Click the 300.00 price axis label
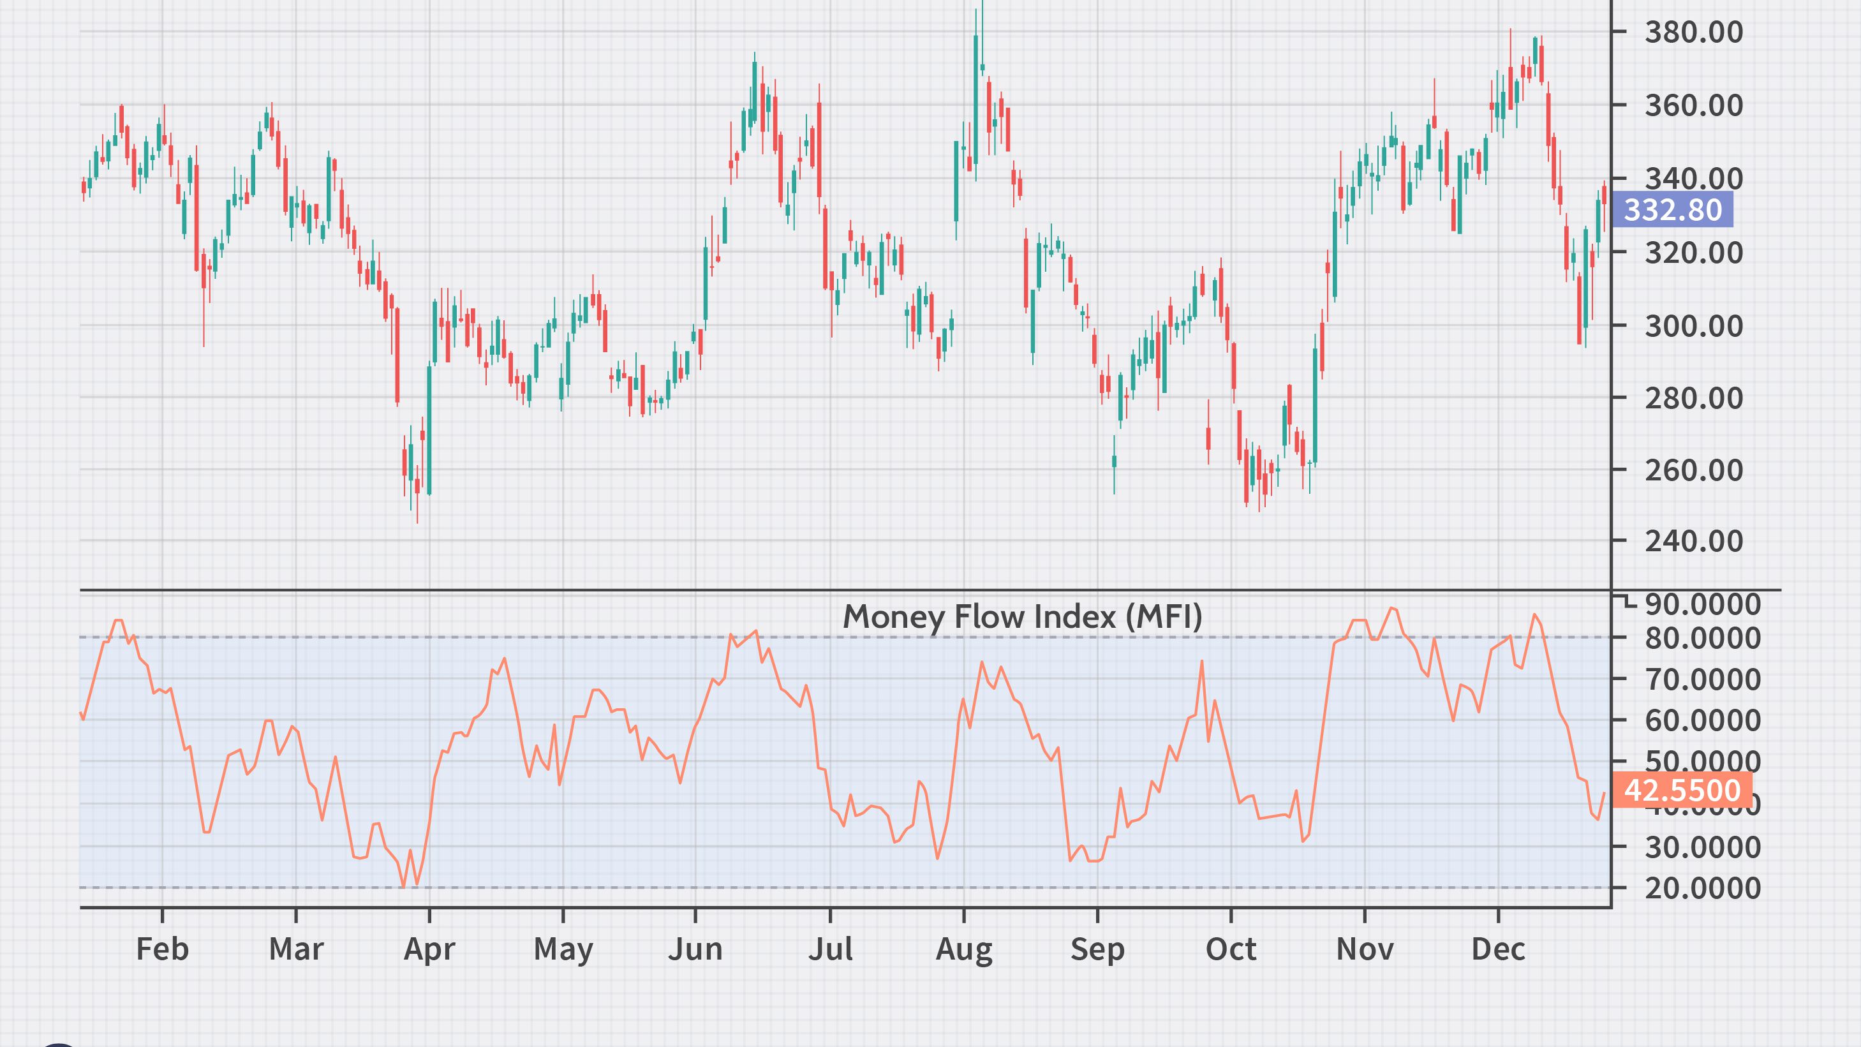The width and height of the screenshot is (1861, 1047). pos(1693,326)
